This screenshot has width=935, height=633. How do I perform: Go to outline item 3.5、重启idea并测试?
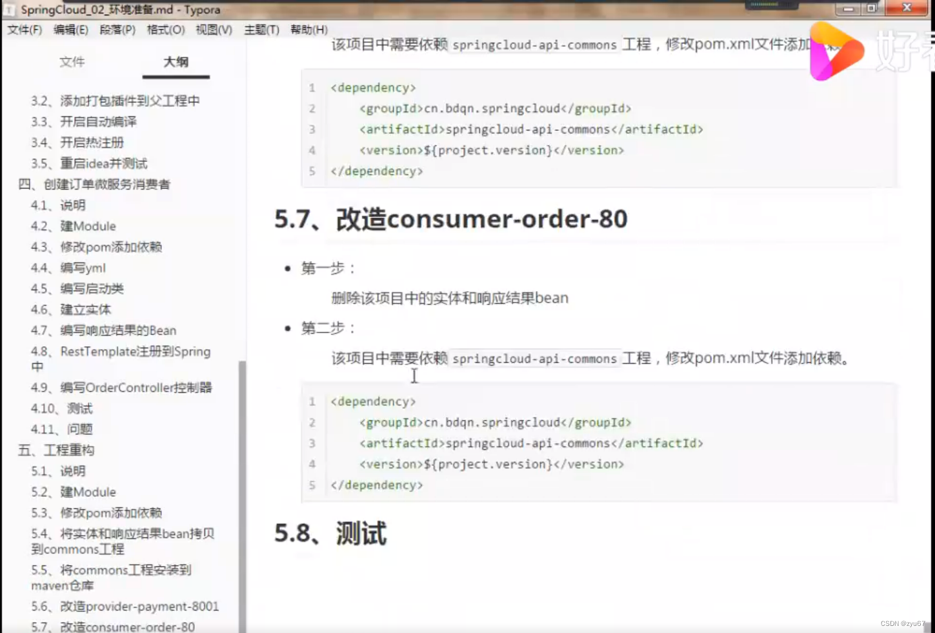89,163
